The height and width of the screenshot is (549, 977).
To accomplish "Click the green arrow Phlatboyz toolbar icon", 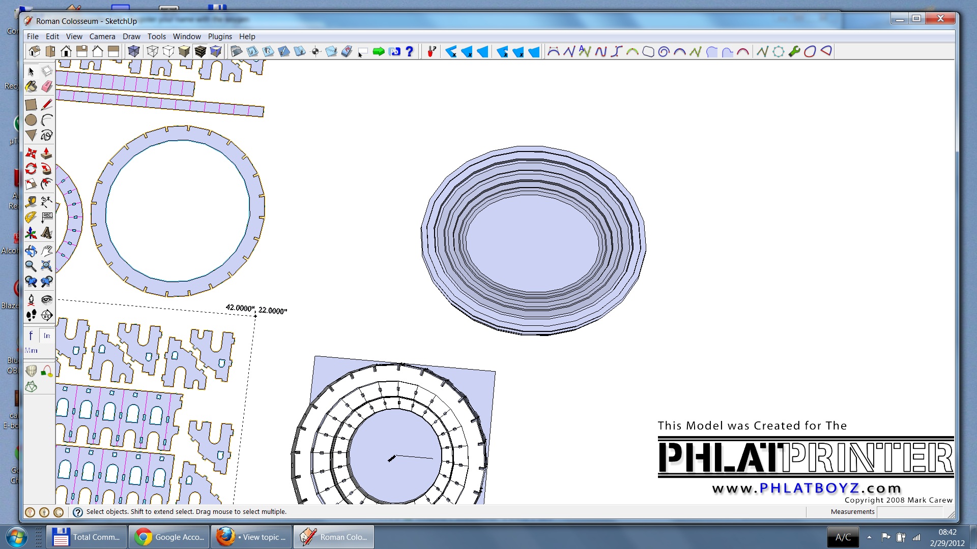I will point(379,51).
